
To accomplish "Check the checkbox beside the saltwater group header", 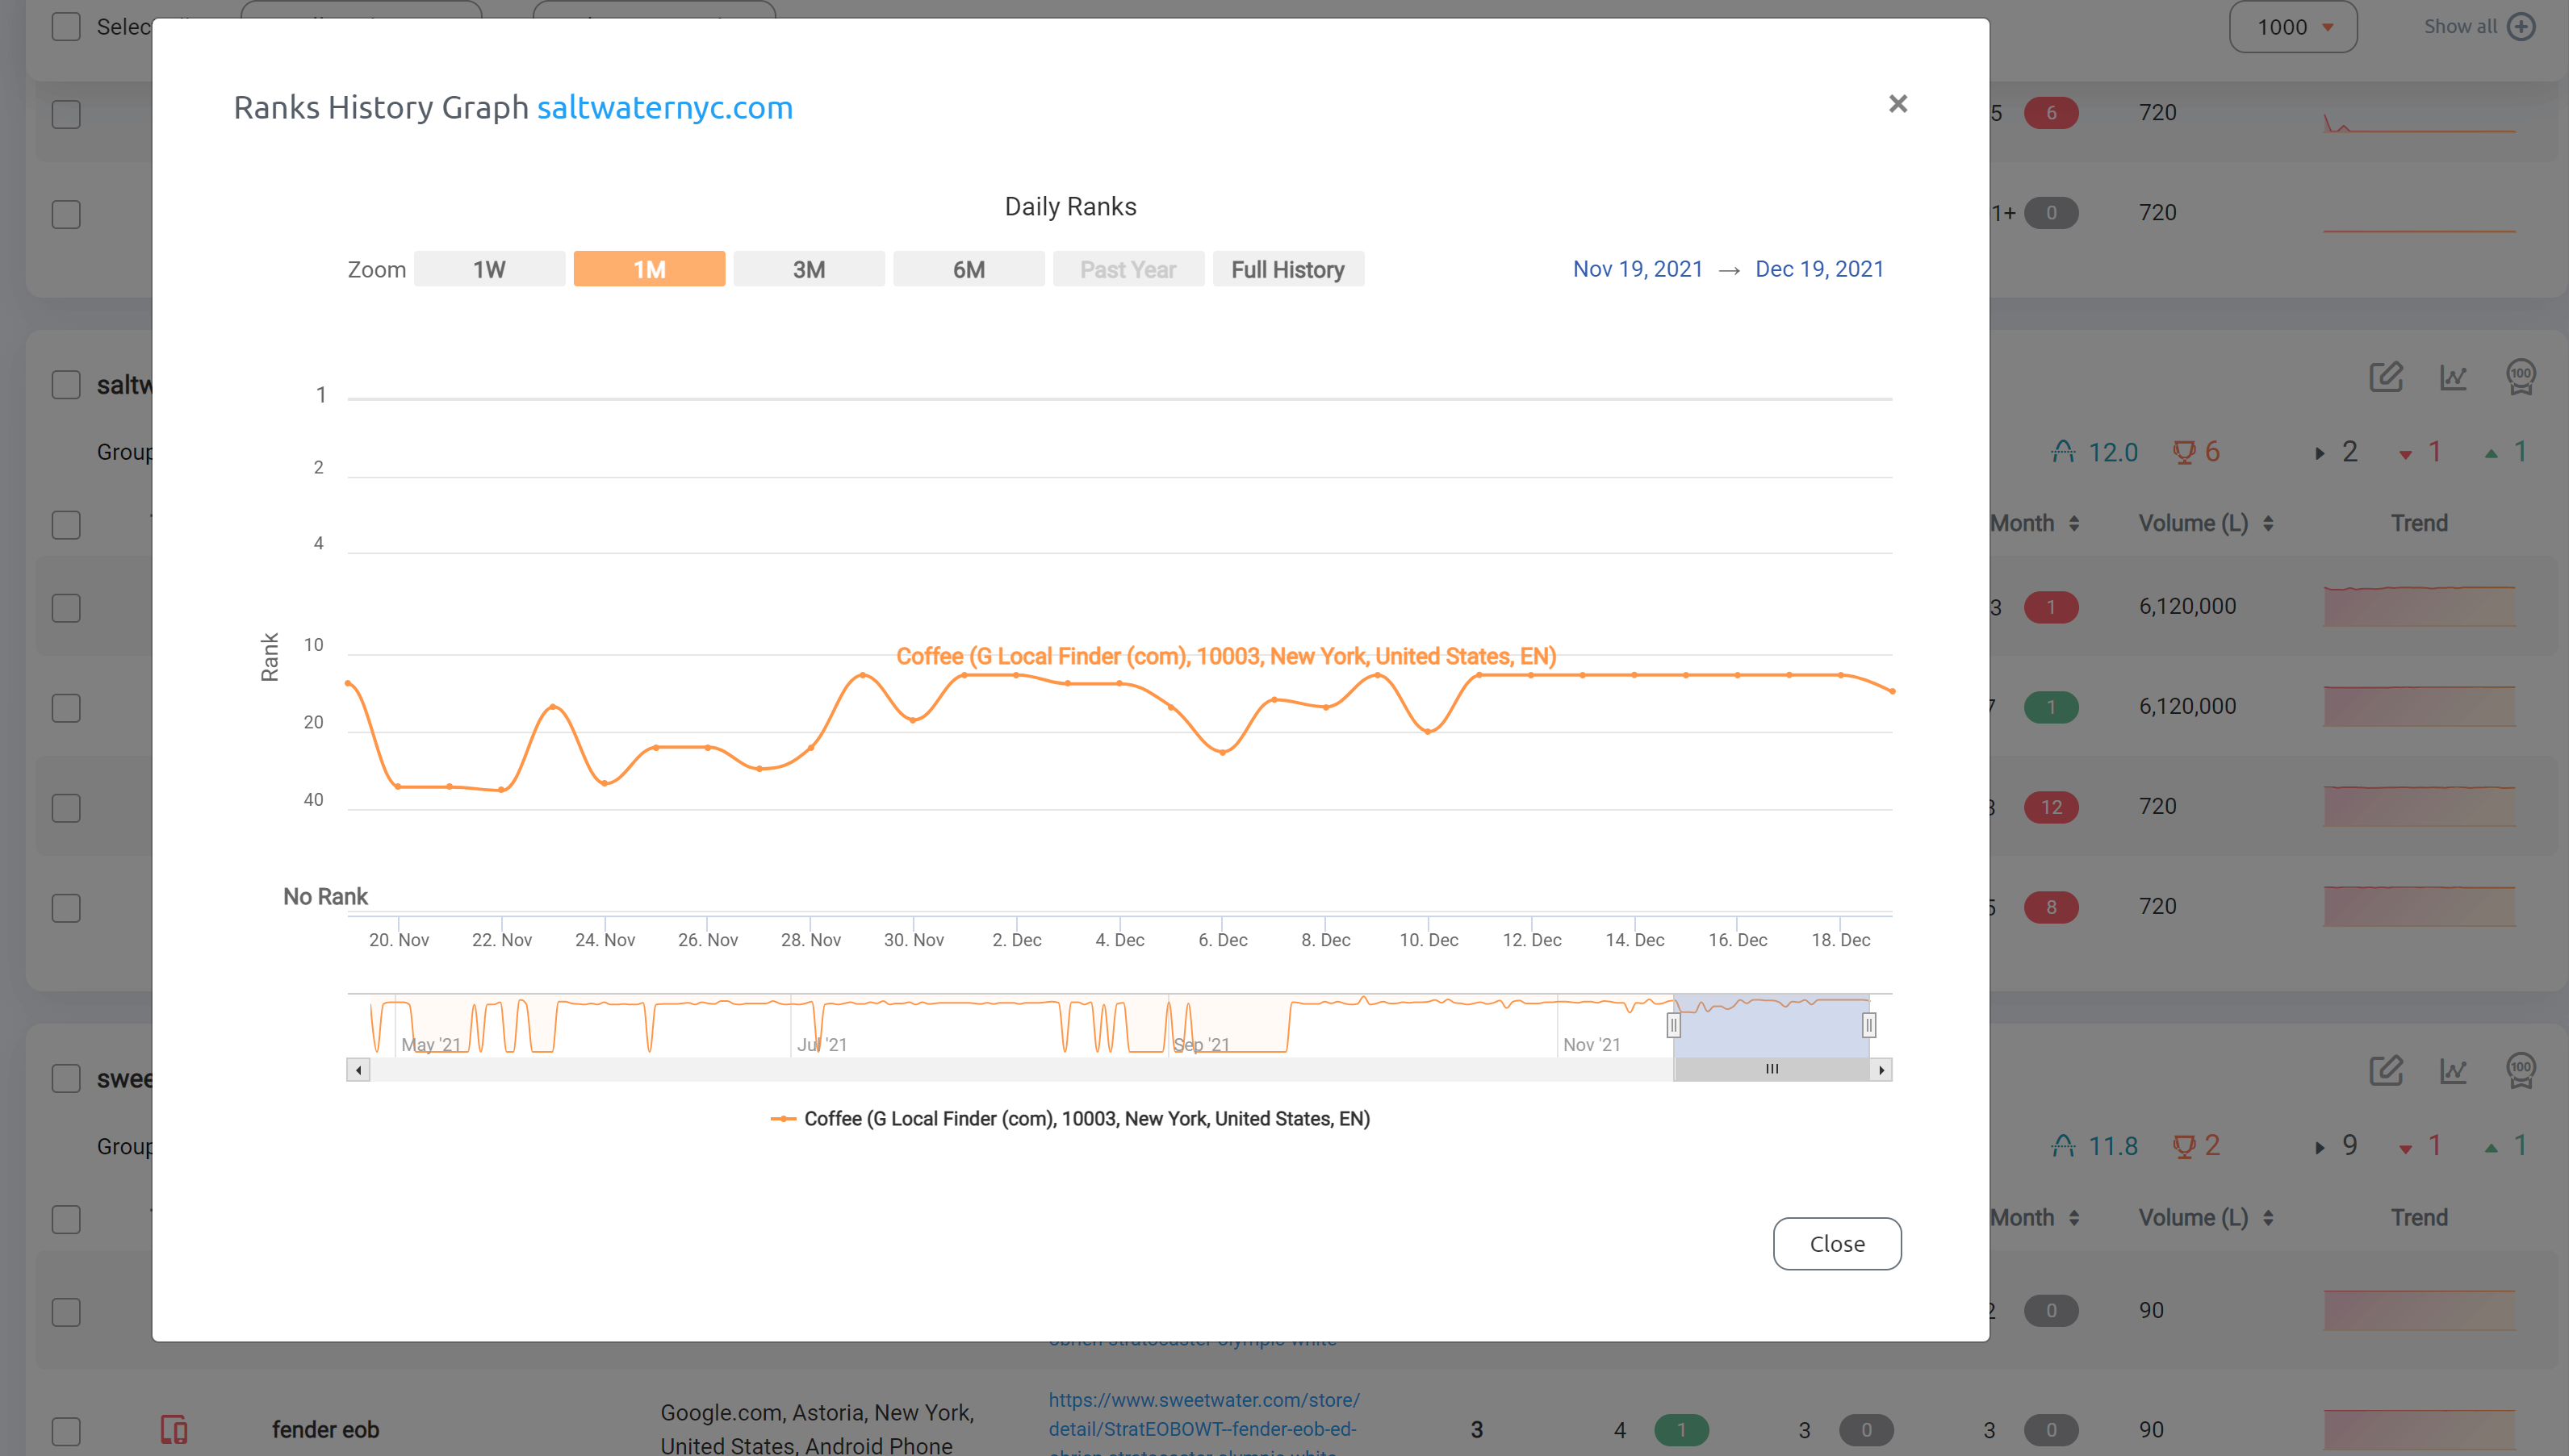I will pos(66,384).
